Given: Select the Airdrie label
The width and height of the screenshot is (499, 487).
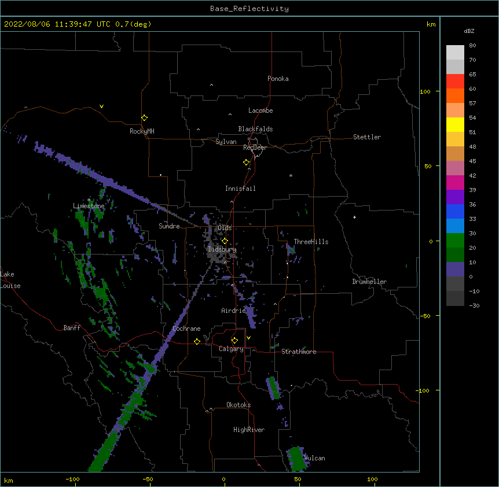Looking at the screenshot, I should [x=234, y=311].
